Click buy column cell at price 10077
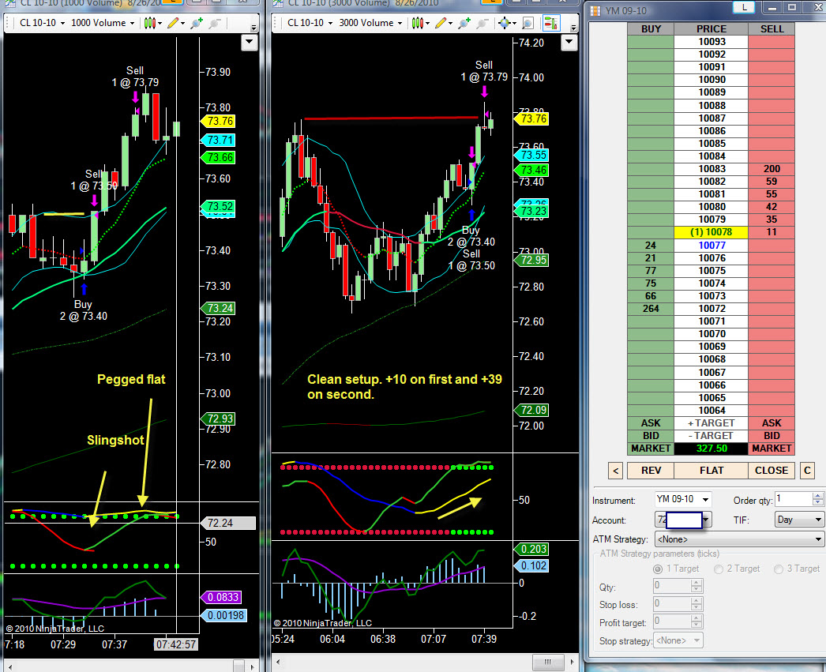This screenshot has width=826, height=672. [x=651, y=245]
